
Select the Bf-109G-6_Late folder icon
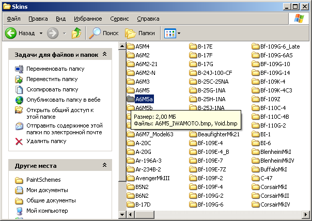click(x=256, y=46)
